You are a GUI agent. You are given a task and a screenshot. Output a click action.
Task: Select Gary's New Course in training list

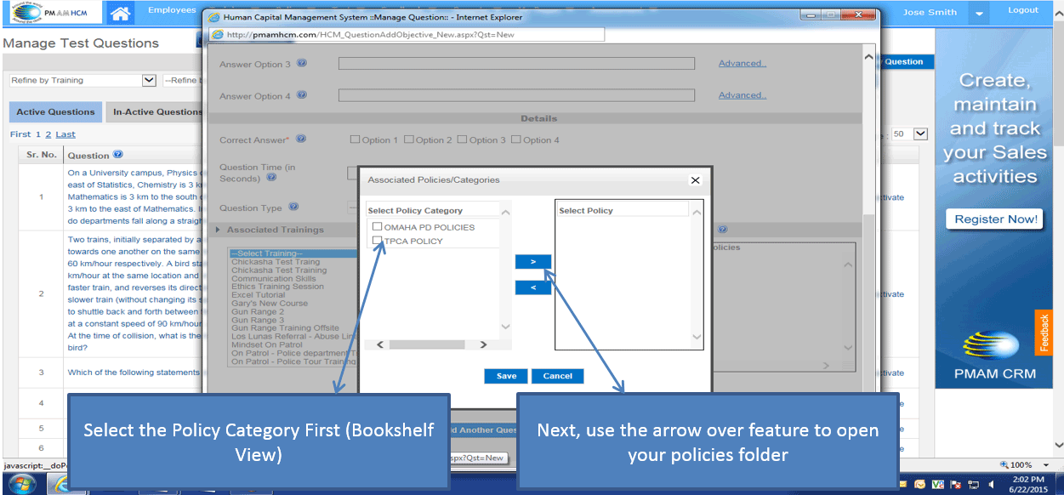[270, 304]
